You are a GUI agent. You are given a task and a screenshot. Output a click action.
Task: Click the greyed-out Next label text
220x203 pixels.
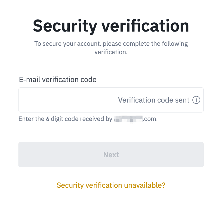click(111, 155)
